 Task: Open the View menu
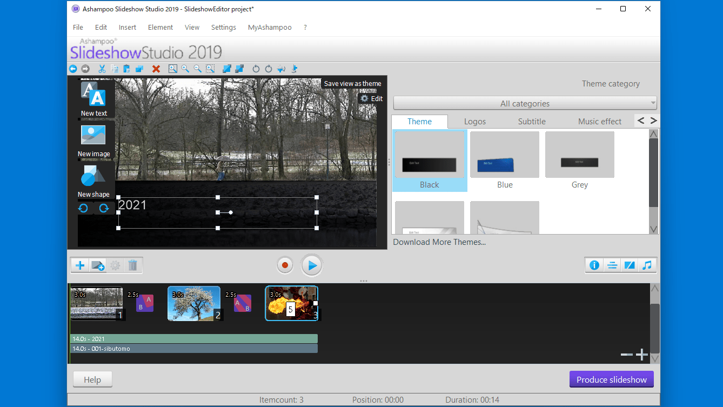(192, 27)
